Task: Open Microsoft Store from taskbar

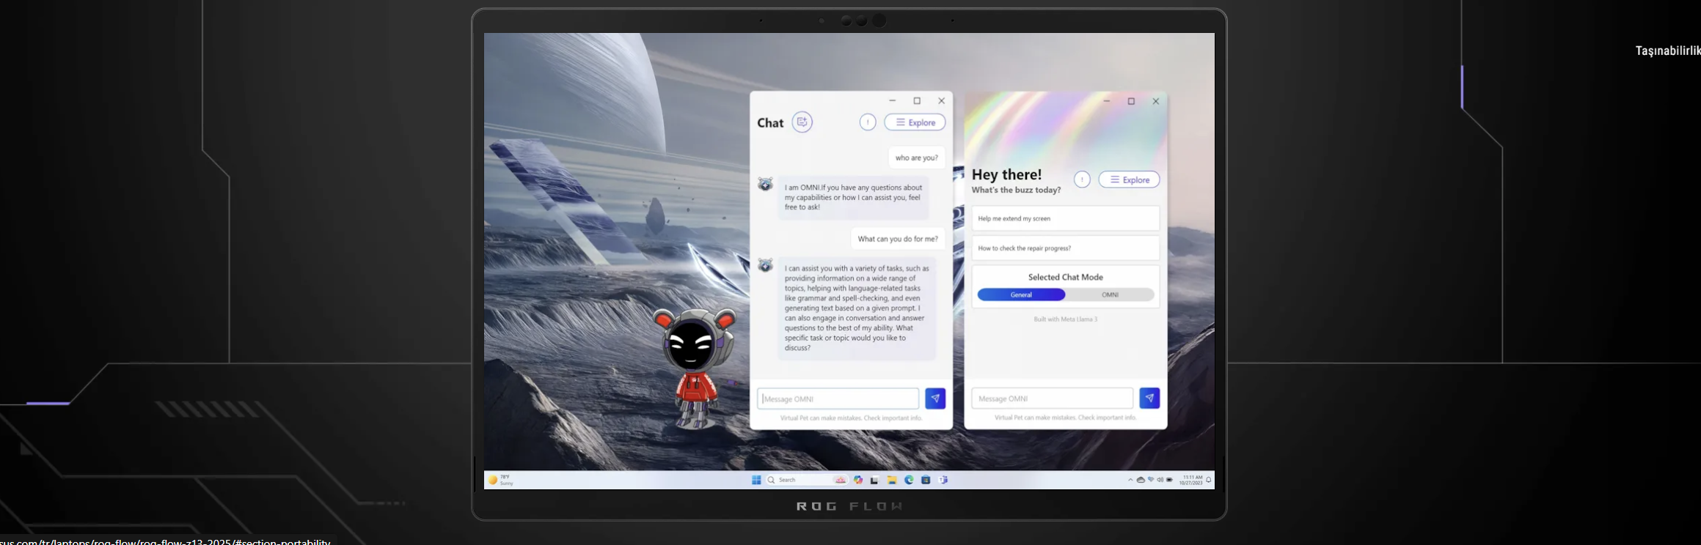Action: (926, 480)
